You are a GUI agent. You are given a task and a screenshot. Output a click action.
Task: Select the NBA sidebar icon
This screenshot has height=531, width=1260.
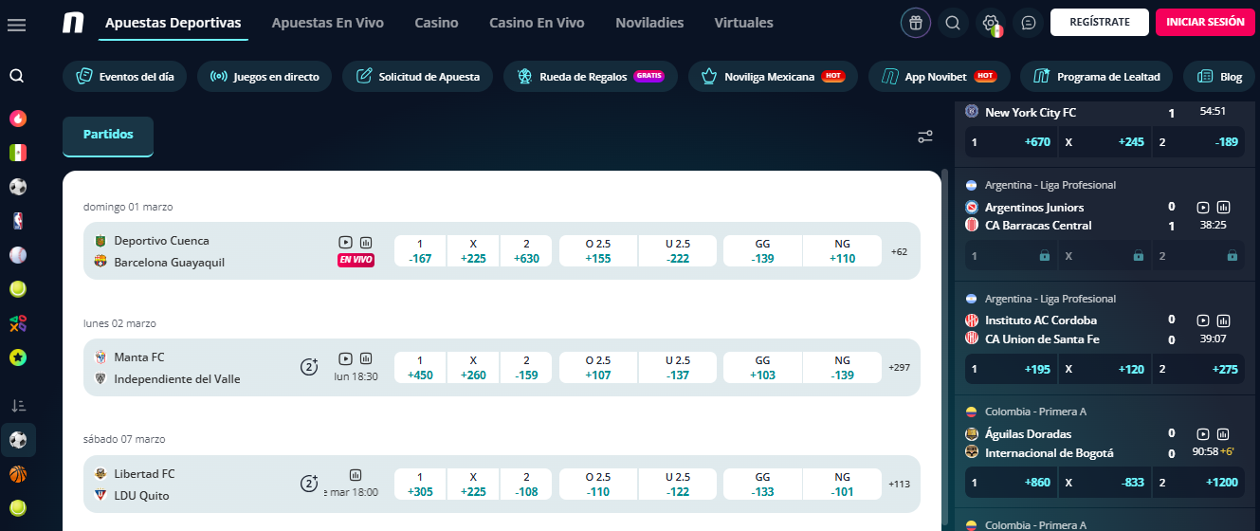[x=17, y=221]
